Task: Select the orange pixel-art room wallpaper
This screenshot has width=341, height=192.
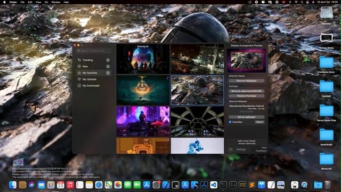Action: 143,146
